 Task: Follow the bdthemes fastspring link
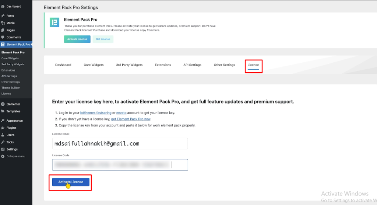96,112
